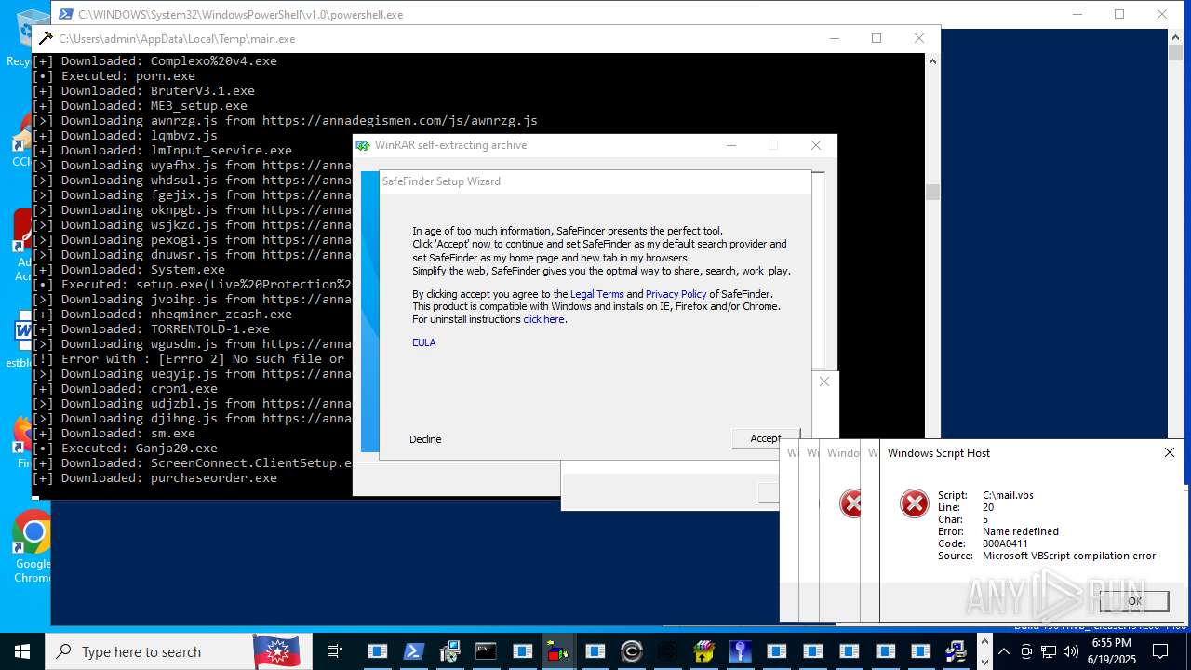The image size is (1191, 670).
Task: Open the Adobe Acrobat desktop shortcut
Action: (20, 244)
